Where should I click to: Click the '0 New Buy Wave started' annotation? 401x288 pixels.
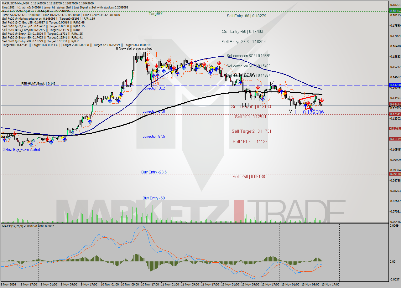tap(21, 150)
